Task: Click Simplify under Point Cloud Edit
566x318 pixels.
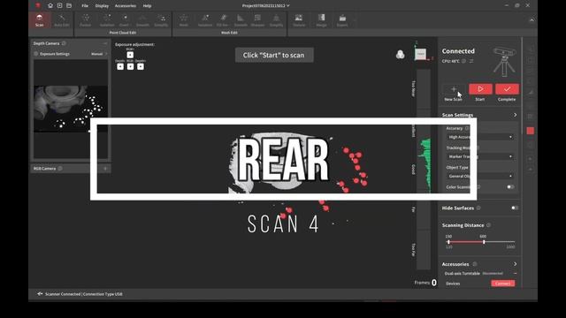Action: 161,20
